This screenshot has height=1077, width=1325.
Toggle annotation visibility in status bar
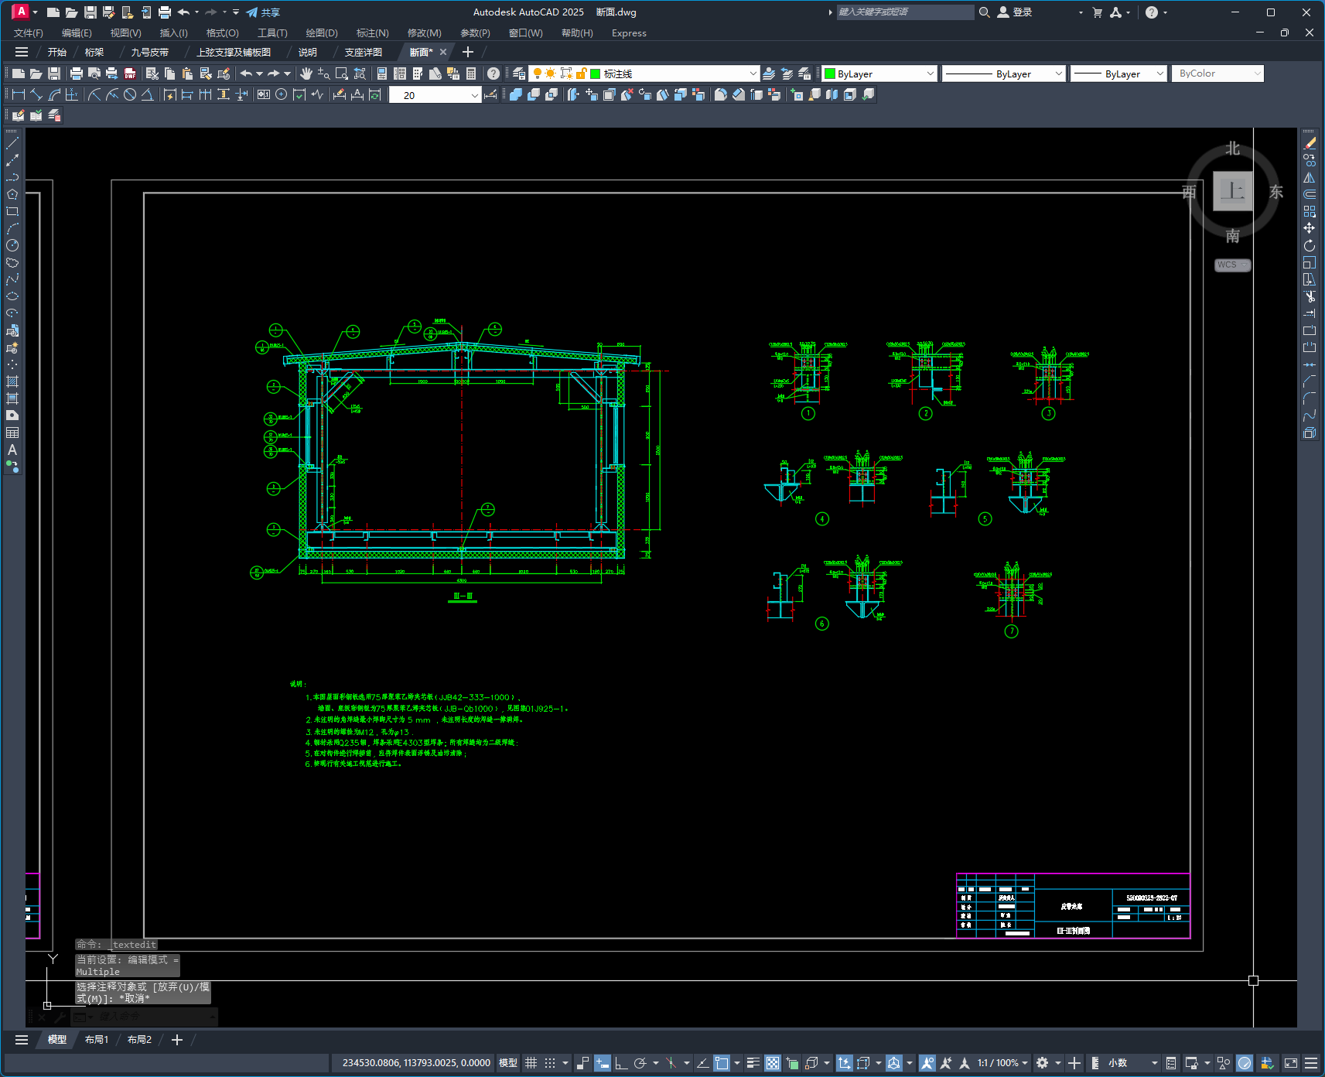tap(927, 1063)
